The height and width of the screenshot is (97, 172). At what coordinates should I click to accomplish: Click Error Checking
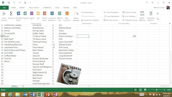tap(129, 16)
